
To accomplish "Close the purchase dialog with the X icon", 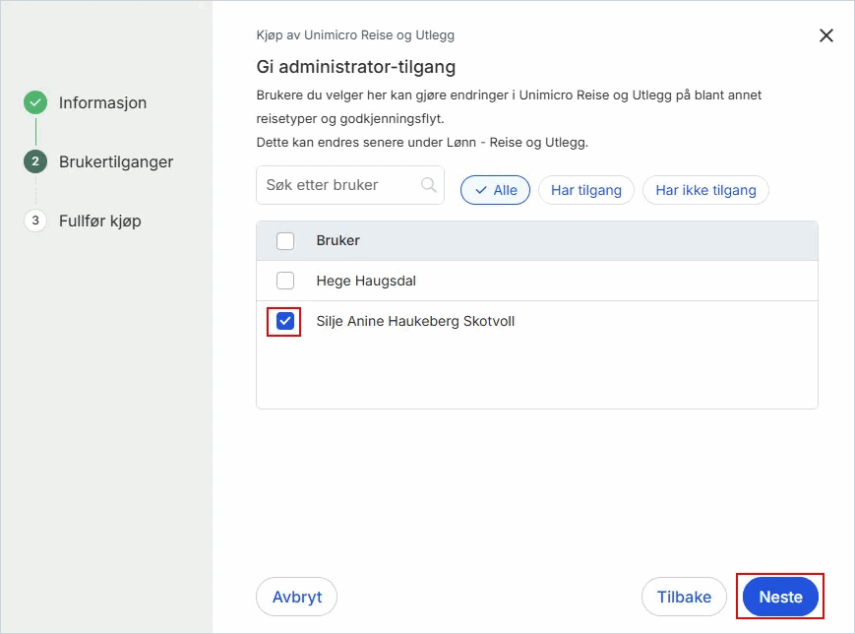I will [x=826, y=35].
